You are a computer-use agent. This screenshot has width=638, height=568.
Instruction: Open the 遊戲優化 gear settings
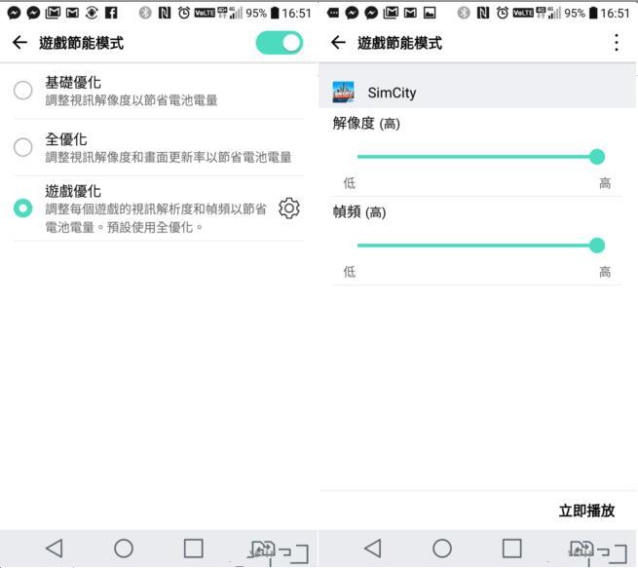coord(289,208)
